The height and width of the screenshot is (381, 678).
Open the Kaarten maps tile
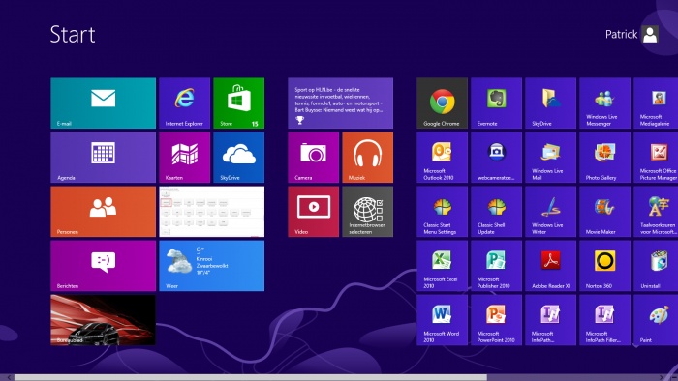click(185, 158)
